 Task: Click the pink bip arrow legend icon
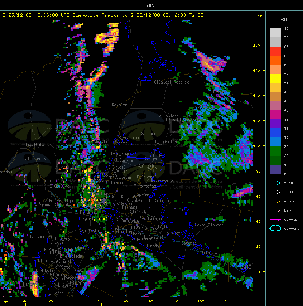275,210
